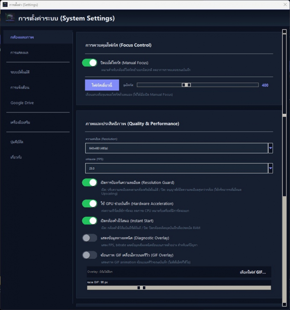Click the vertical scrollbar thumb

[284, 115]
